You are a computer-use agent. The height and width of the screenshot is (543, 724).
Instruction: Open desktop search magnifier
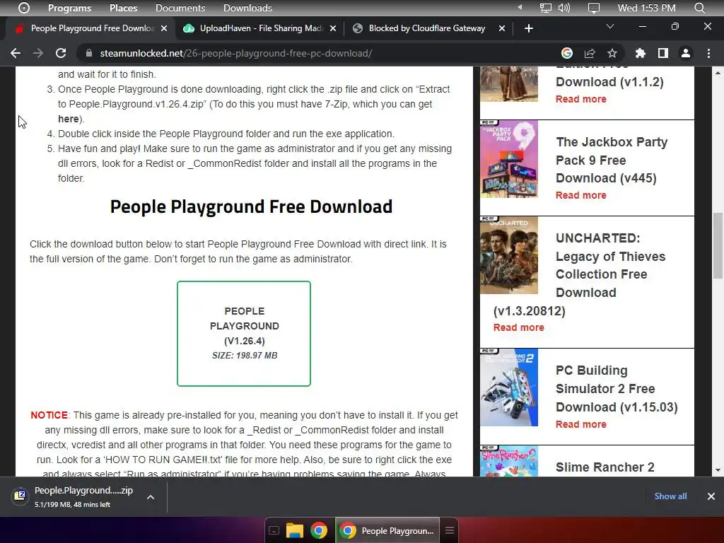pyautogui.click(x=699, y=8)
